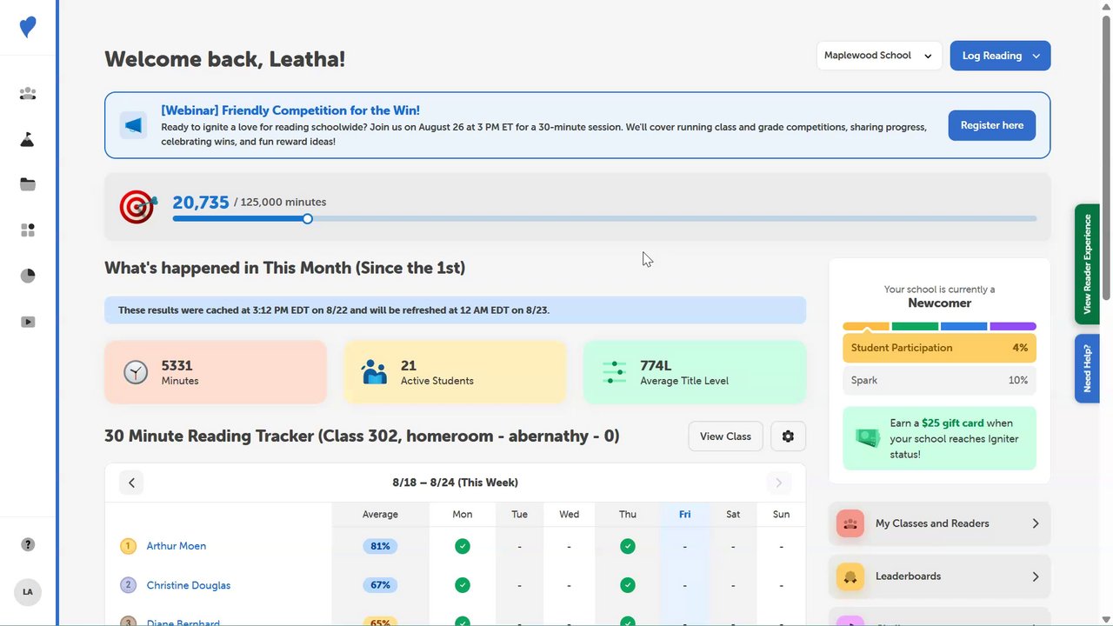Viewport: 1113px width, 626px height.
Task: Go to next week in tracker
Action: [x=778, y=483]
